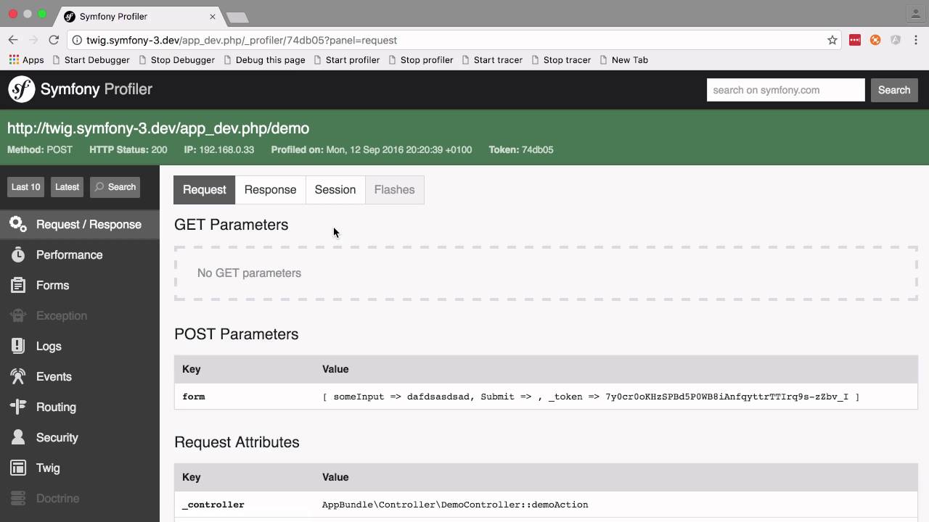Click the Twig template icon
Image resolution: width=929 pixels, height=522 pixels.
18,468
